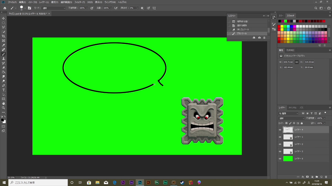332x186 pixels.
Task: Switch to the チャンネル tab
Action: point(293,107)
